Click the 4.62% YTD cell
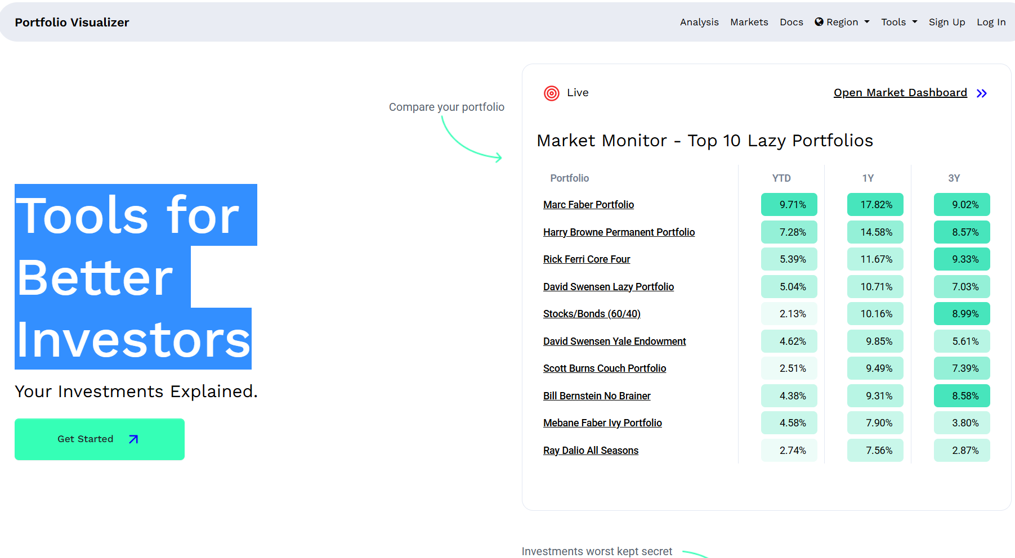This screenshot has height=558, width=1015. click(x=789, y=341)
